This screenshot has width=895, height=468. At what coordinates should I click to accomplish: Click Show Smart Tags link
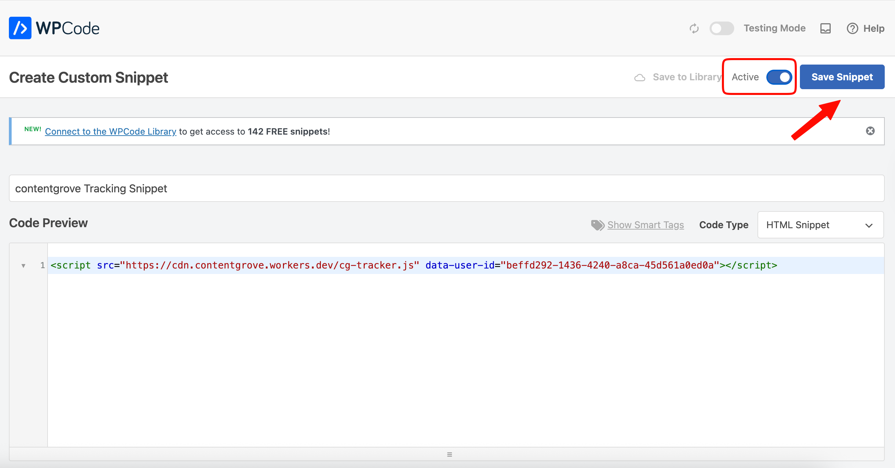pos(645,225)
